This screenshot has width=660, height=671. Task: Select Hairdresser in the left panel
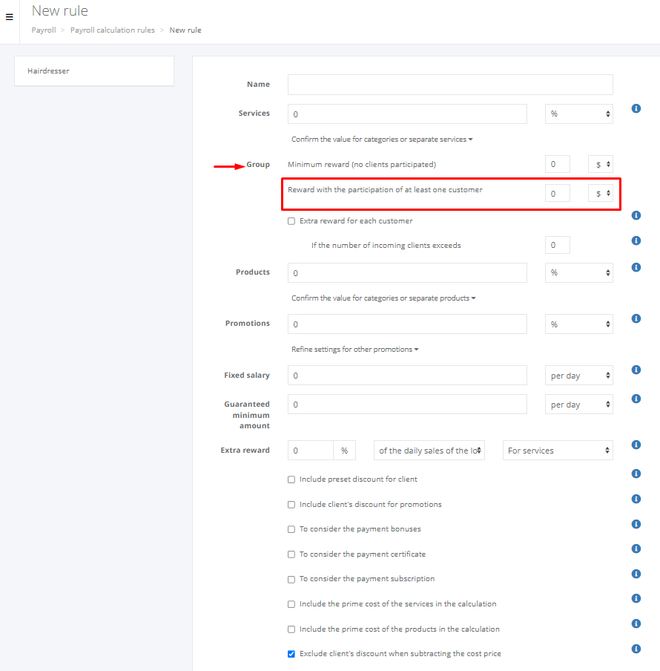[93, 71]
